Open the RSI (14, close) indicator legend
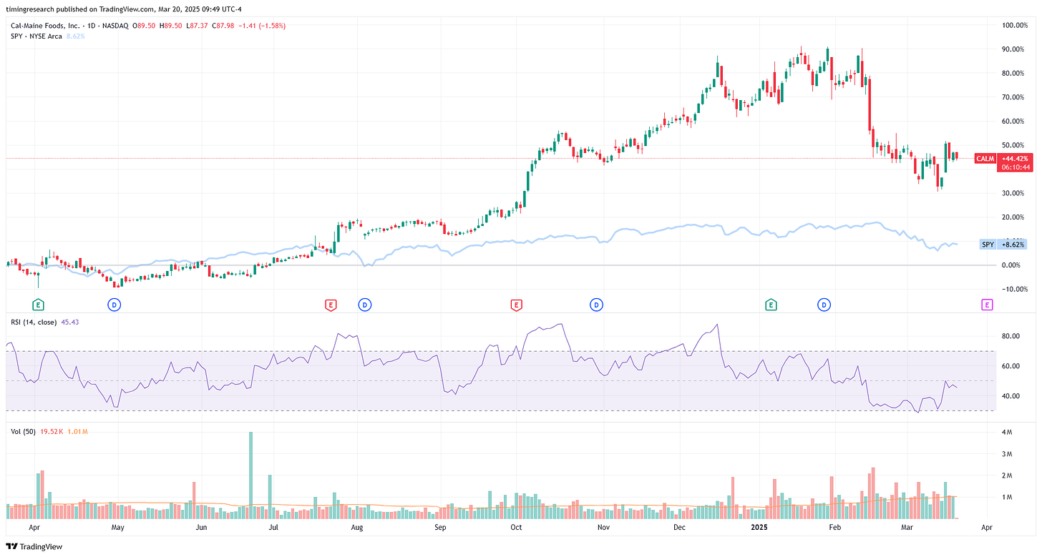1042x557 pixels. pyautogui.click(x=33, y=322)
